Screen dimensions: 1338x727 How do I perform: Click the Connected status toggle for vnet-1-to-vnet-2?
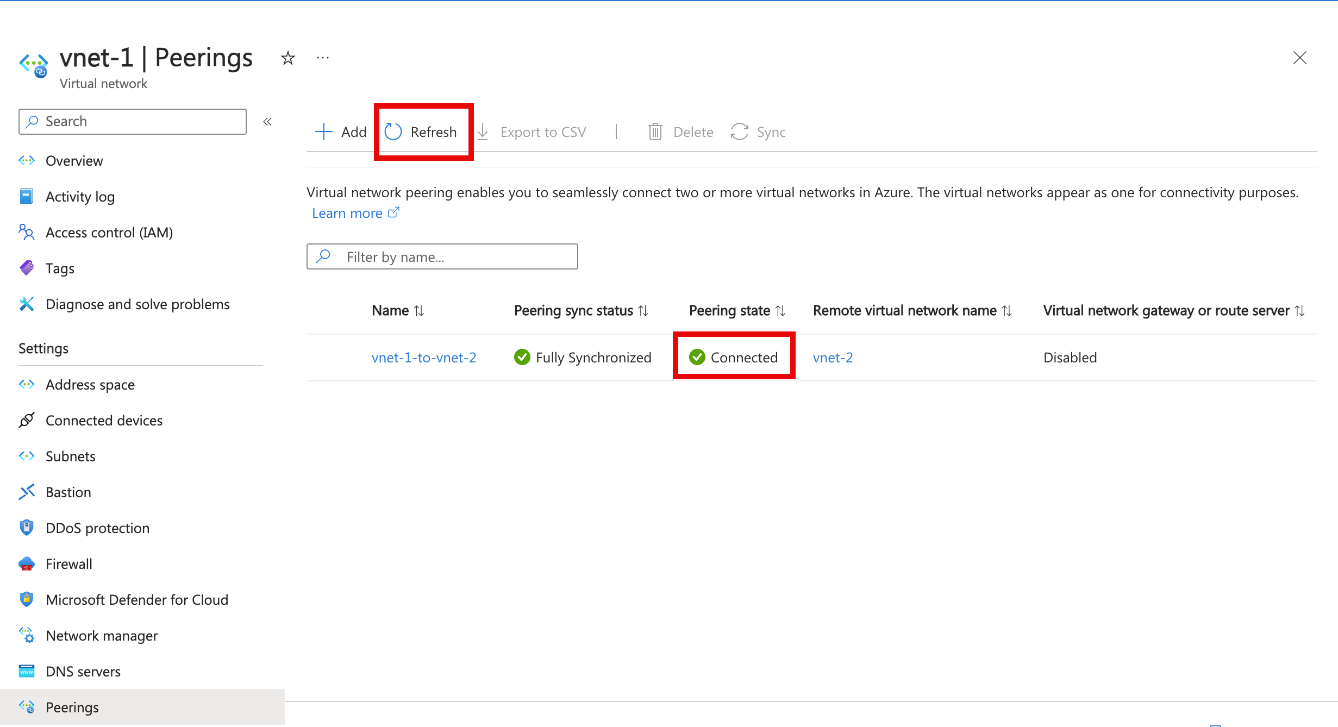(x=733, y=357)
